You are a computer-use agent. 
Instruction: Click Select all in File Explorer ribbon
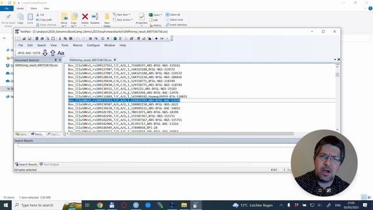pyautogui.click(x=173, y=15)
